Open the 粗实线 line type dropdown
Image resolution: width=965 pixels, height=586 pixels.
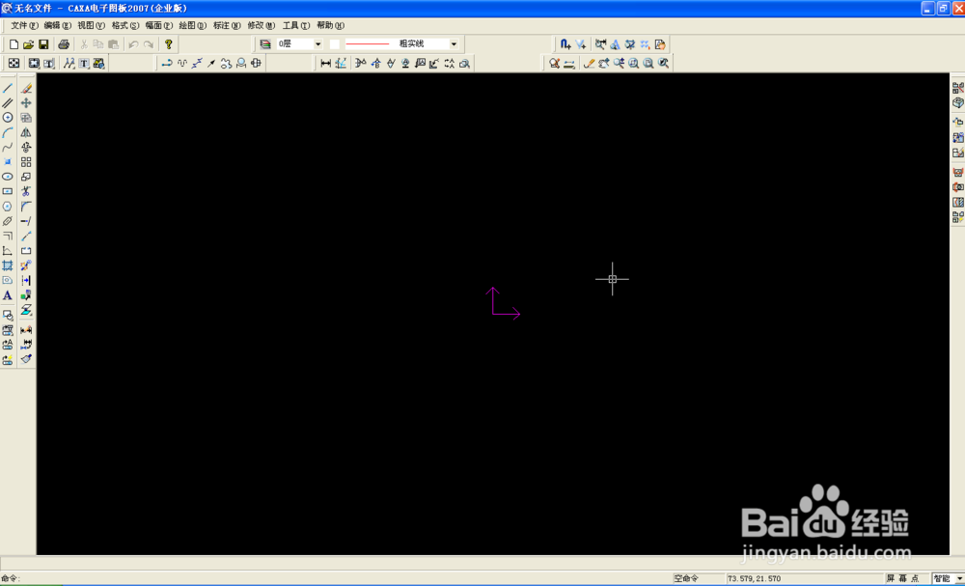coord(454,44)
